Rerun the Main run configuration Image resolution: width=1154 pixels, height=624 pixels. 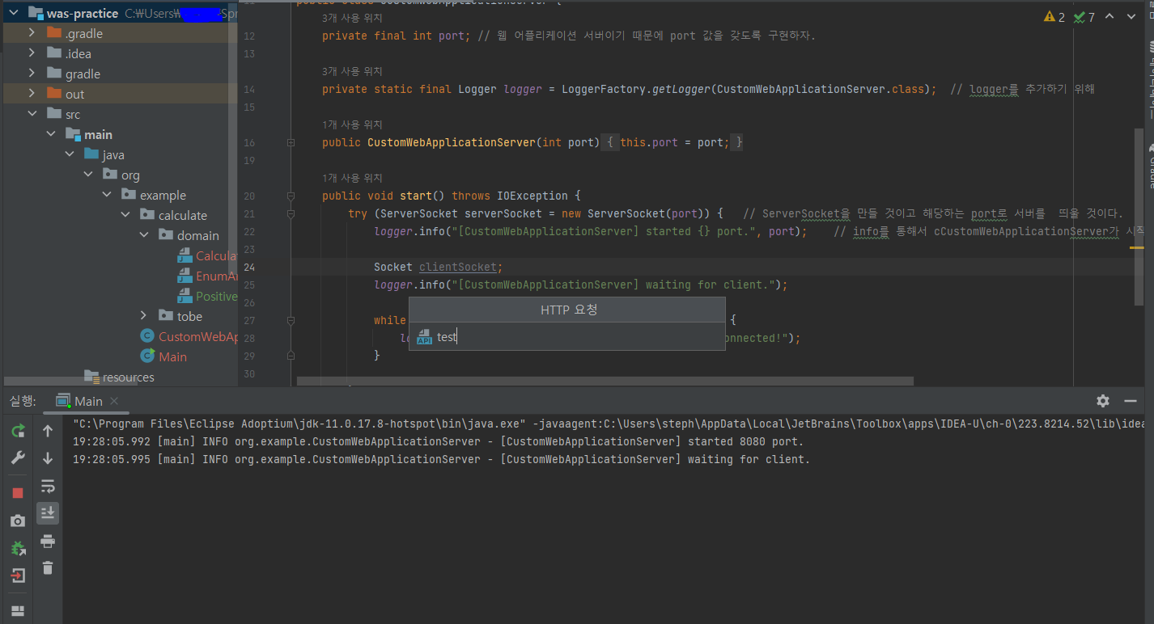click(x=18, y=431)
